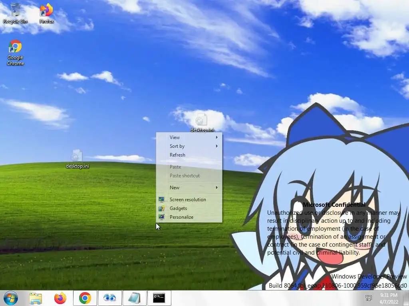This screenshot has height=306, width=409.
Task: Click the arrow next to New
Action: [x=216, y=188]
